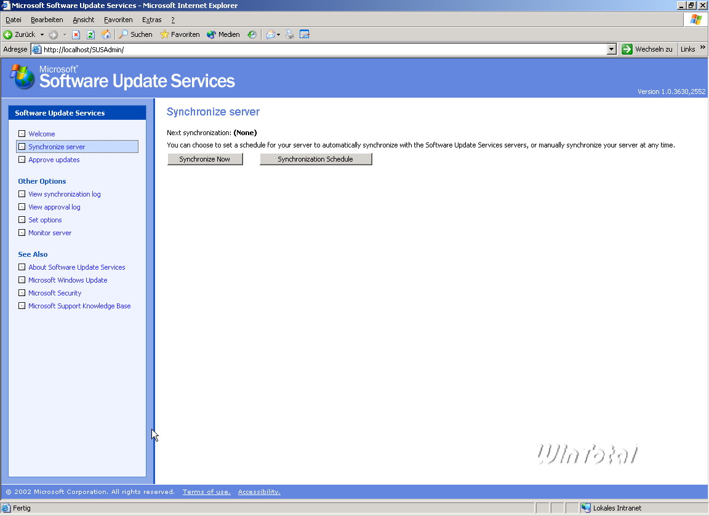
Task: Open Monitor server link
Action: (50, 233)
